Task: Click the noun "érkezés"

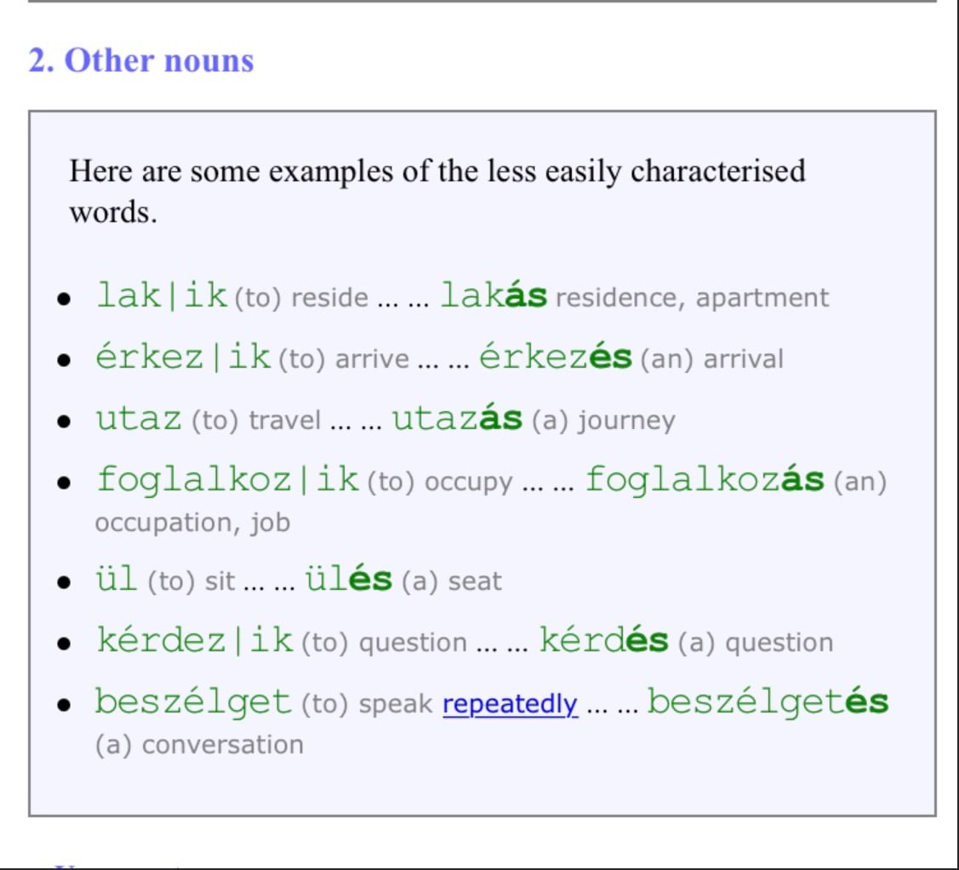Action: 556,357
